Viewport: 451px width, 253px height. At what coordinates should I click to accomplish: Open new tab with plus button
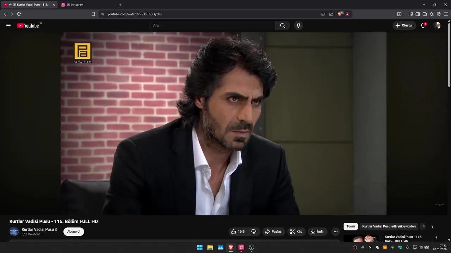[x=120, y=5]
